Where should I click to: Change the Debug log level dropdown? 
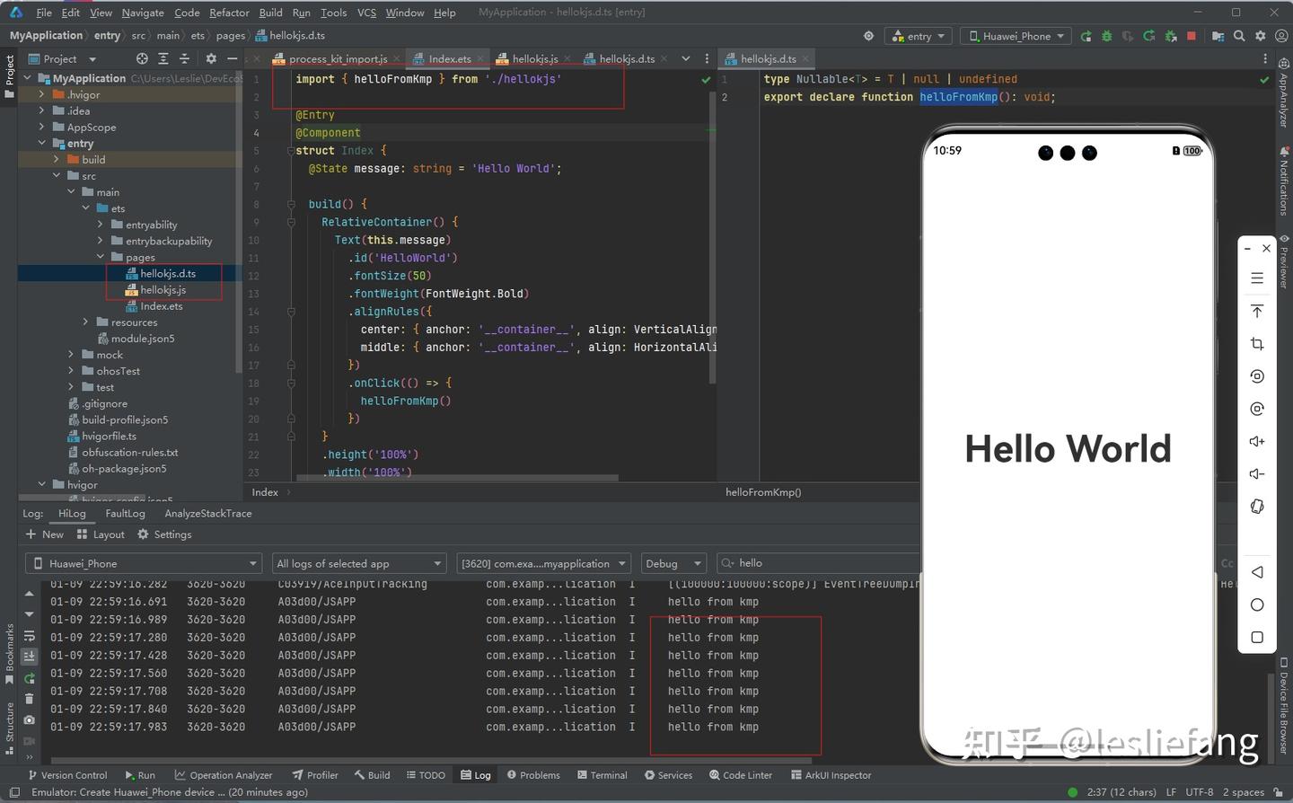coord(673,563)
